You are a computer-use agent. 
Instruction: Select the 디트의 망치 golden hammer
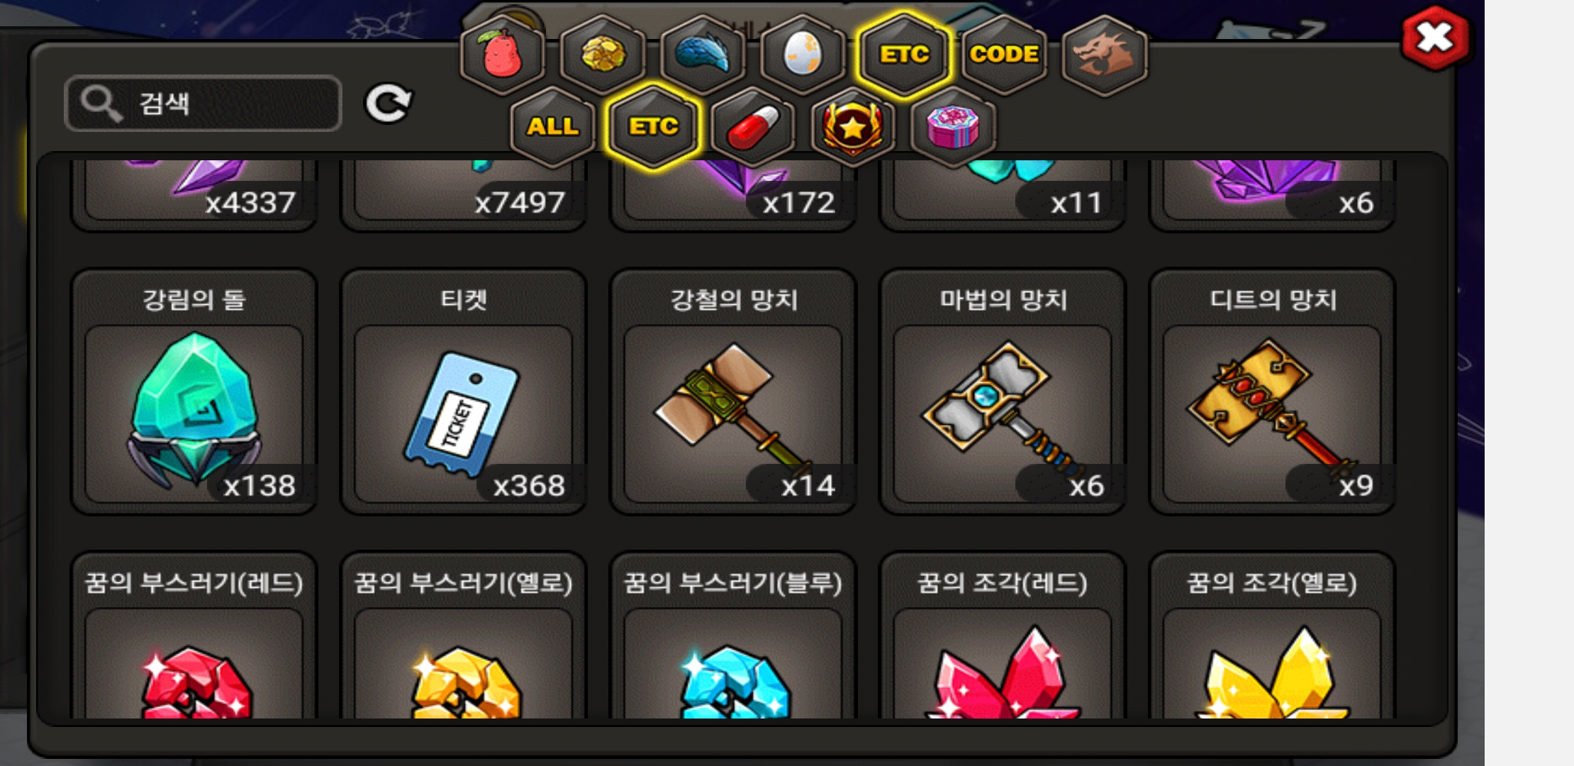1273,392
